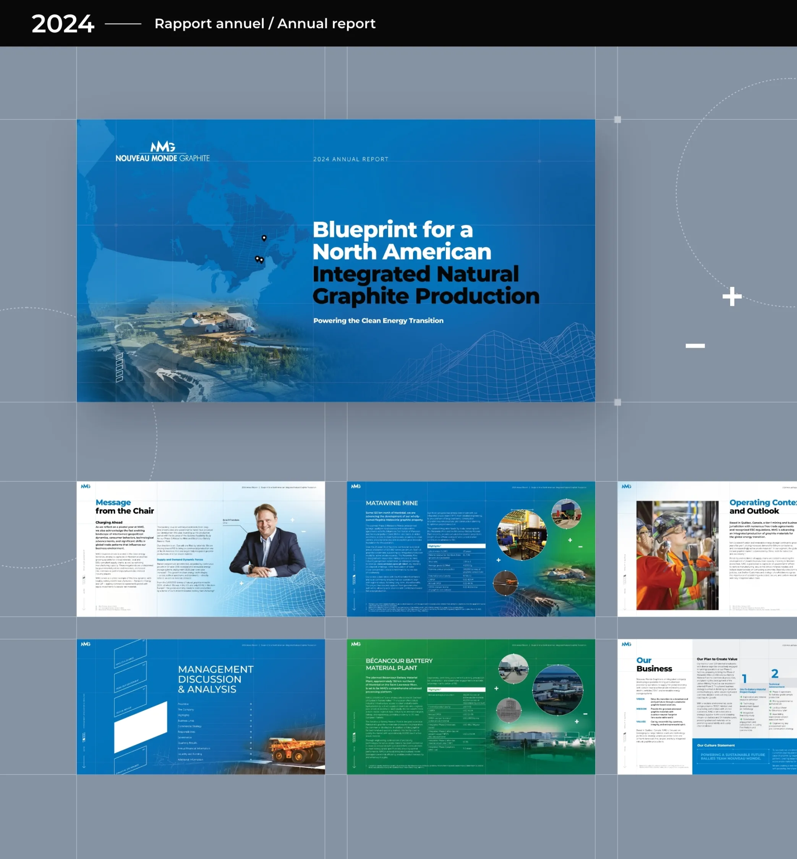Click the Nouveau Monde Graphite cover logo
The image size is (797, 859).
click(x=163, y=152)
